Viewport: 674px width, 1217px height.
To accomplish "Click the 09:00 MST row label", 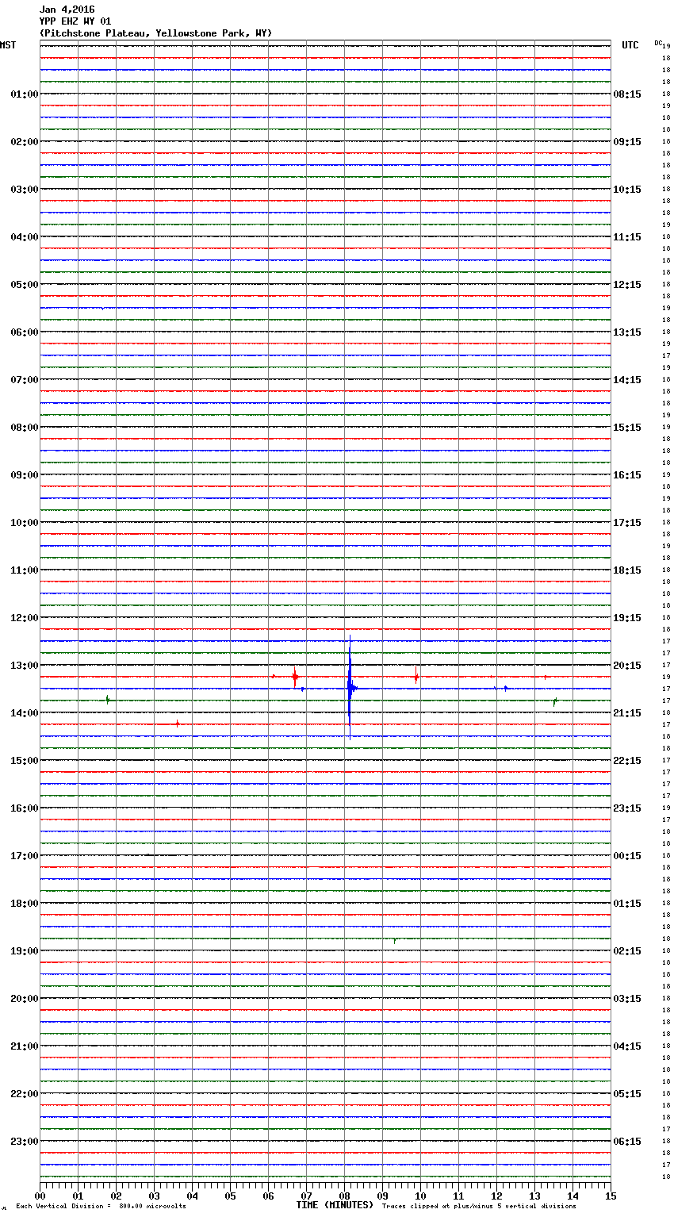I will 25,475.
